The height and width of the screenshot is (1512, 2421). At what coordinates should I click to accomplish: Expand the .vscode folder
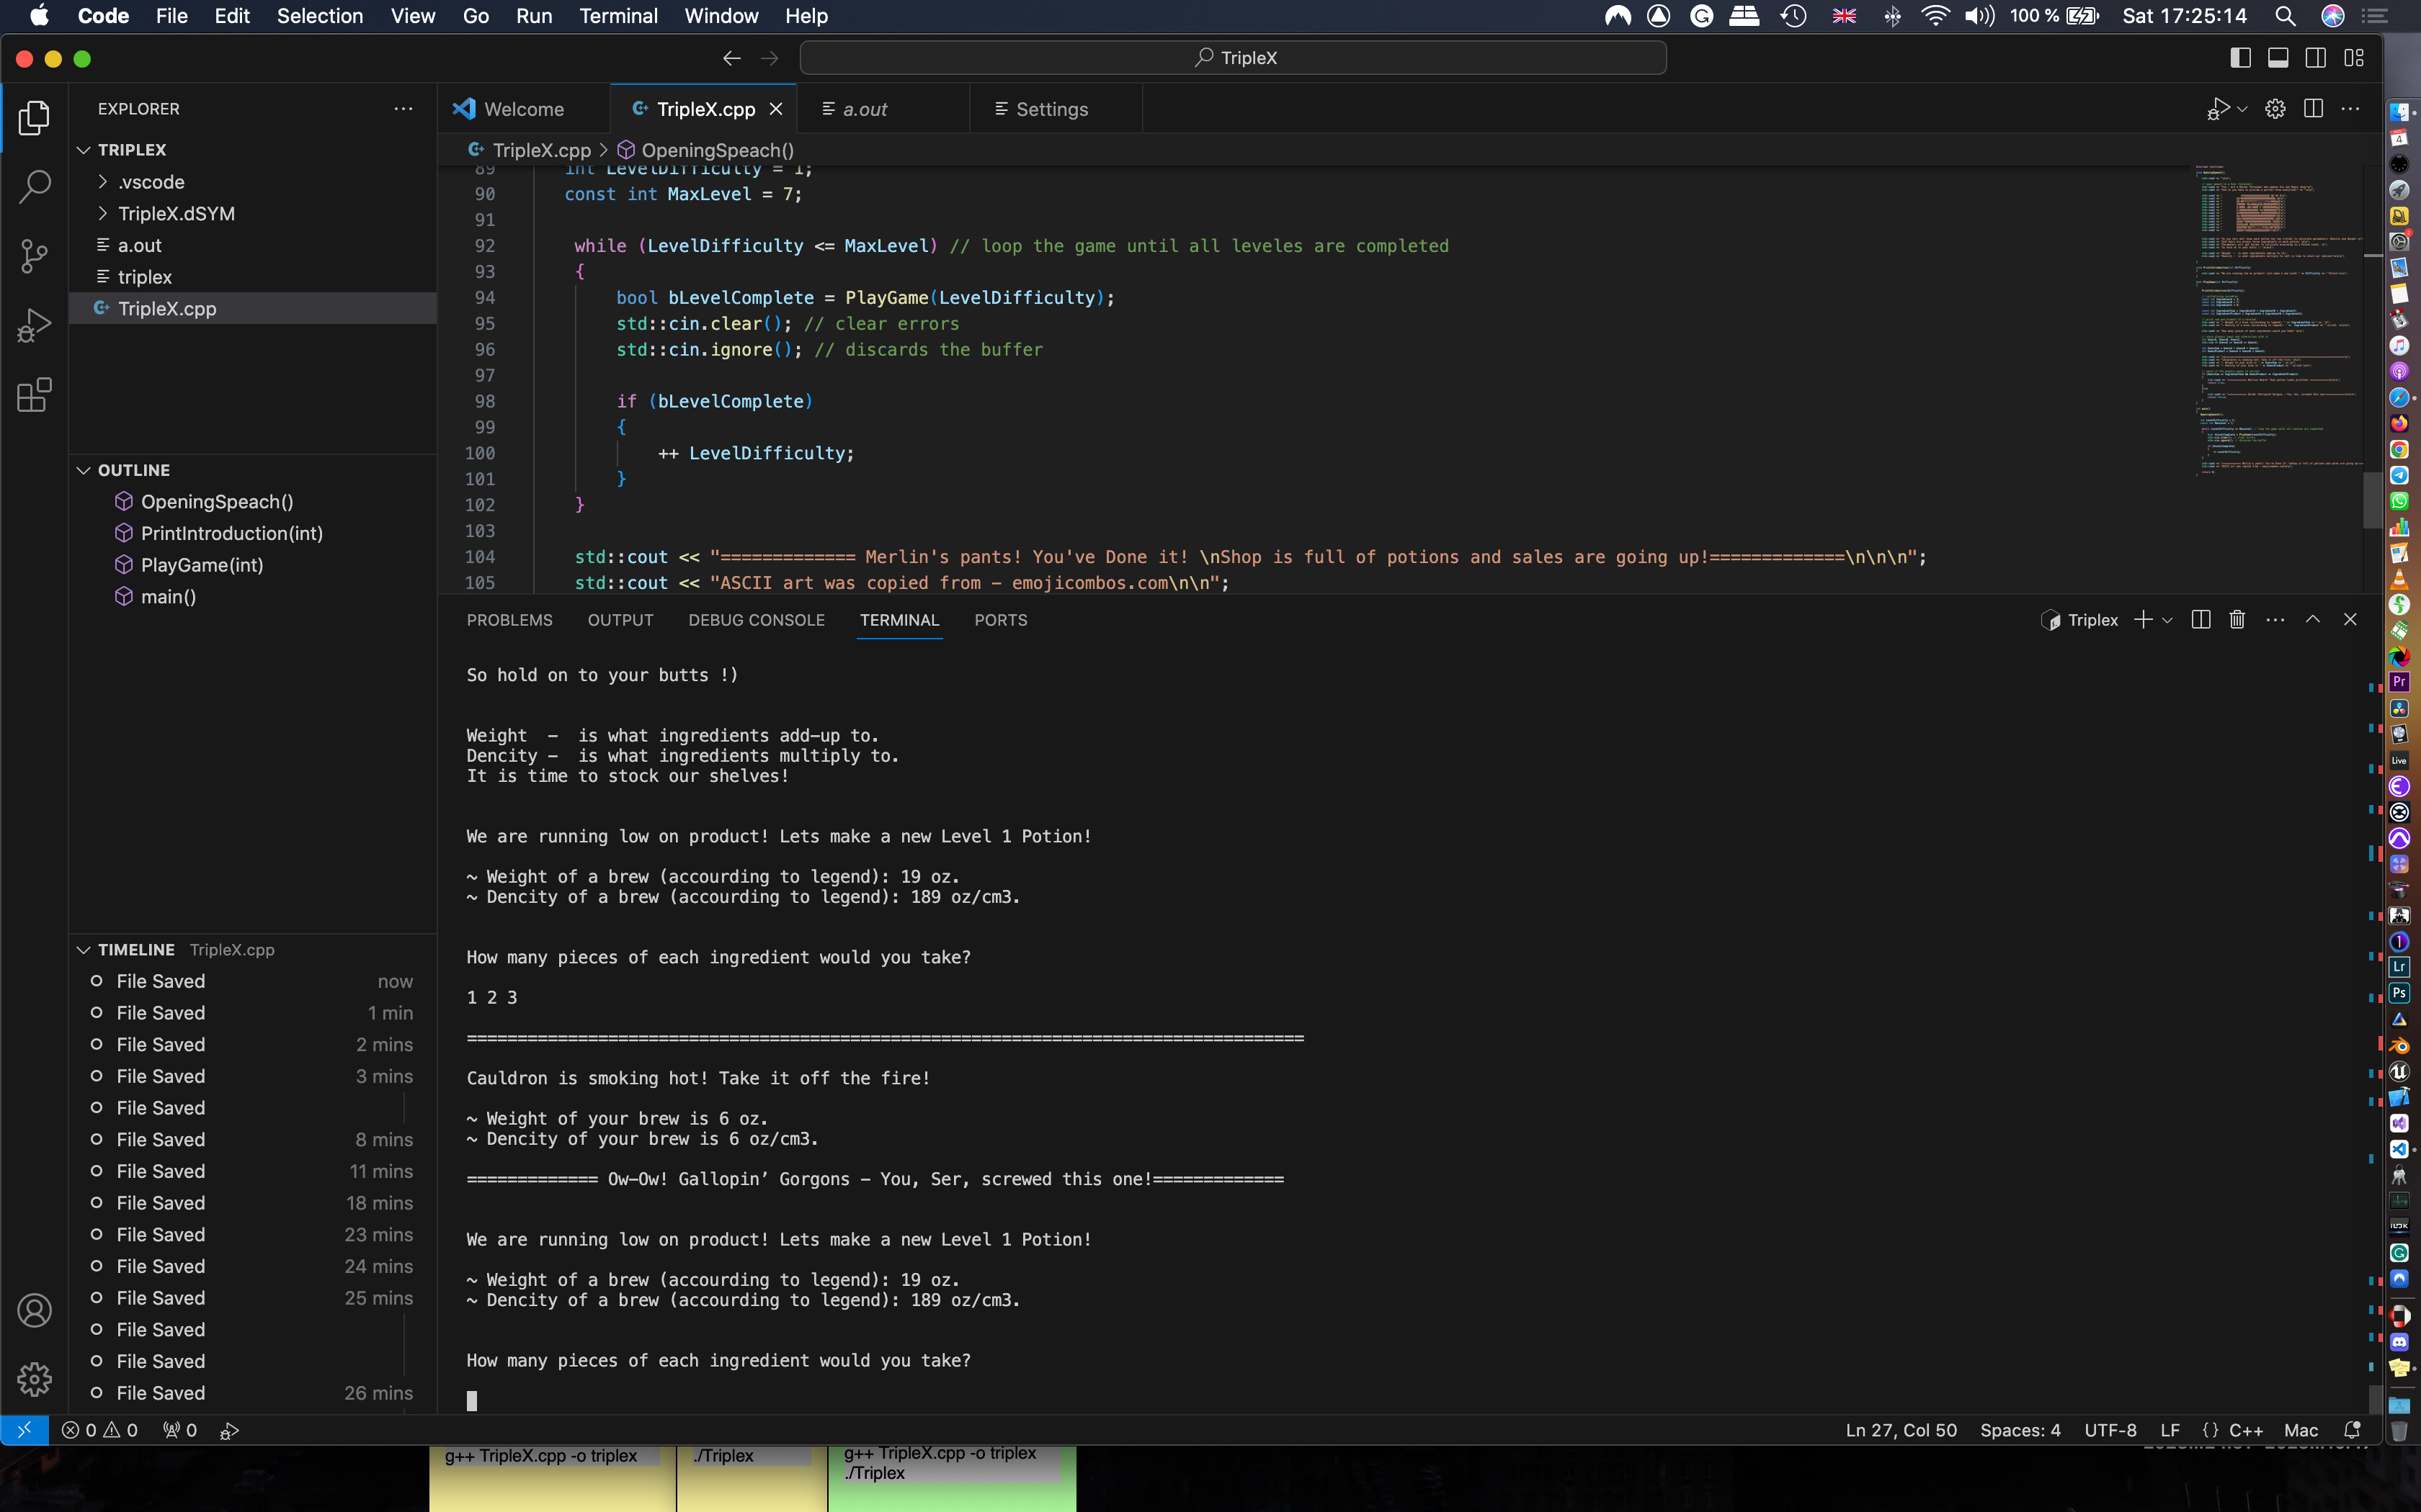[x=150, y=182]
